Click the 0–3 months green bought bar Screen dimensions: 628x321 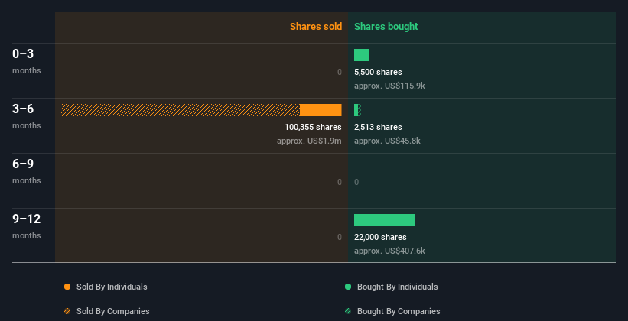tap(362, 55)
